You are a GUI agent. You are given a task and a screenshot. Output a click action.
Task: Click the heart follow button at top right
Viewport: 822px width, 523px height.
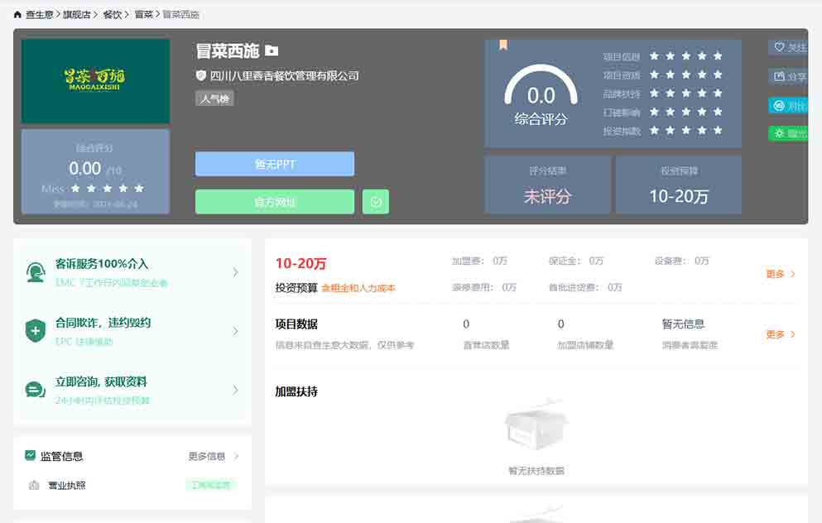tap(788, 47)
